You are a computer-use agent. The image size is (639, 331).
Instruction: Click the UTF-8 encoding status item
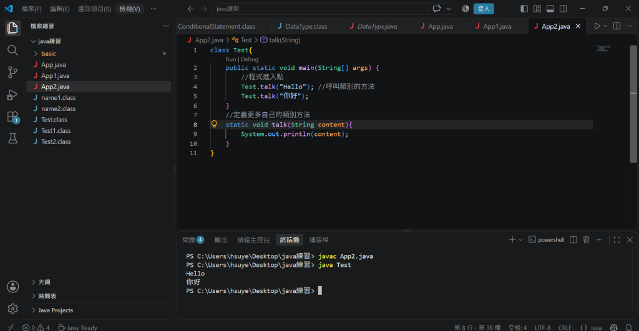542,327
